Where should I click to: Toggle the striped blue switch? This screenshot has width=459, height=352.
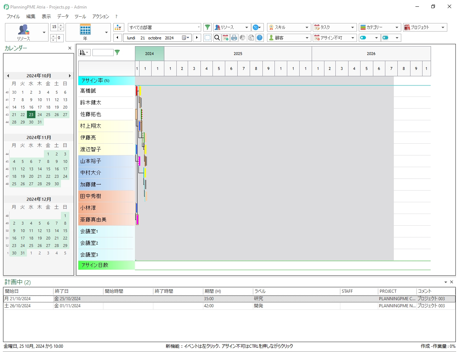pyautogui.click(x=386, y=38)
